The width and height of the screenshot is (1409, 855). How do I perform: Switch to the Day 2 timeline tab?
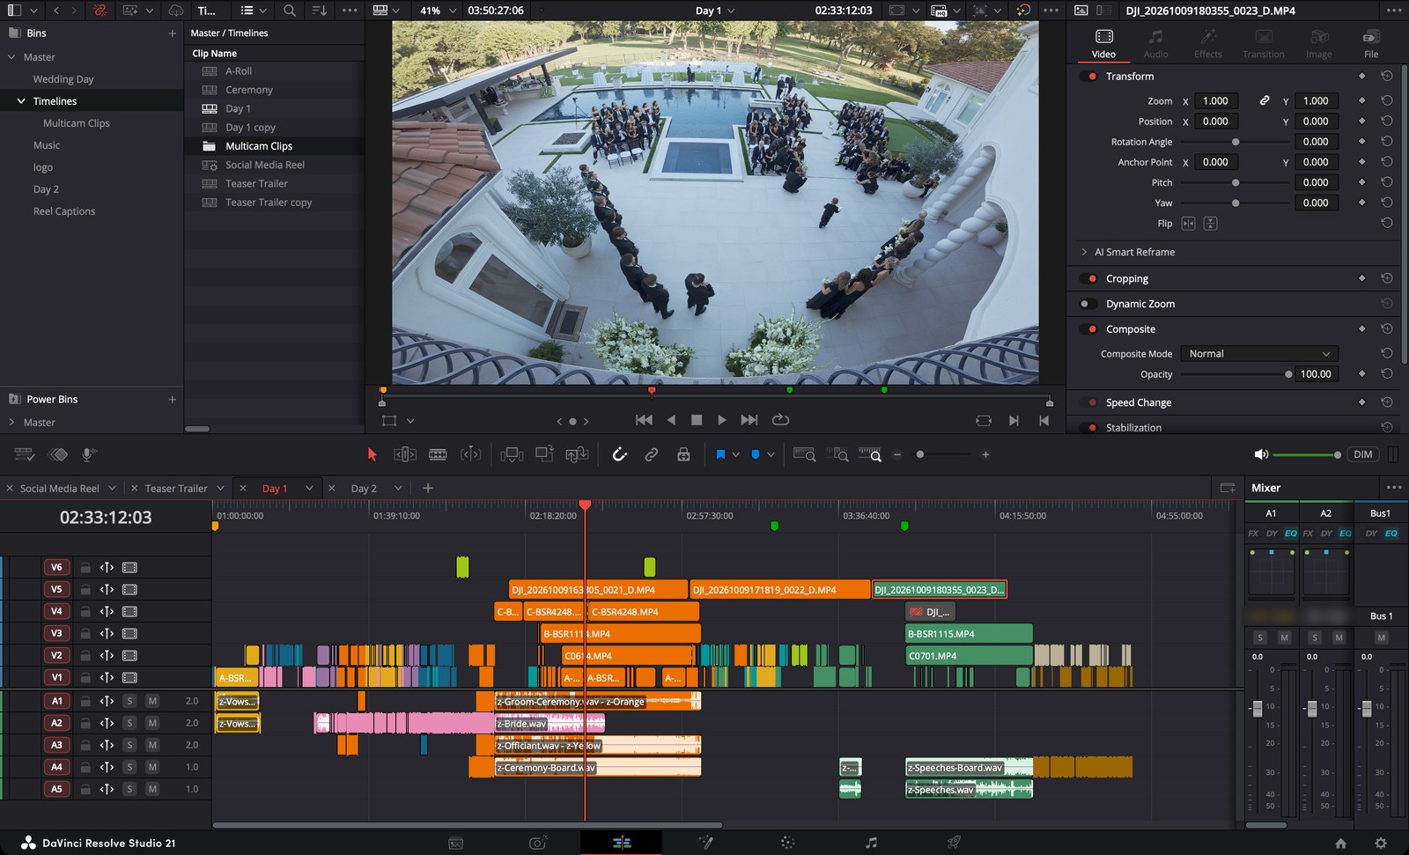pos(364,488)
